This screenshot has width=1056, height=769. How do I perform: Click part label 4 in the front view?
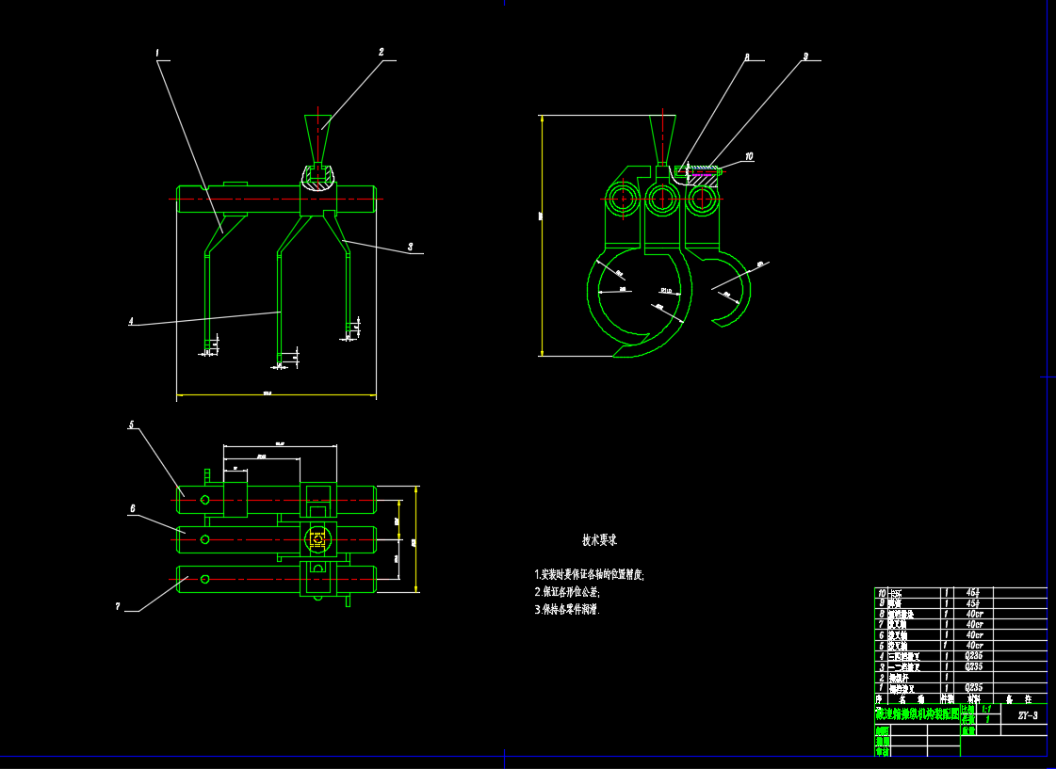click(x=132, y=321)
